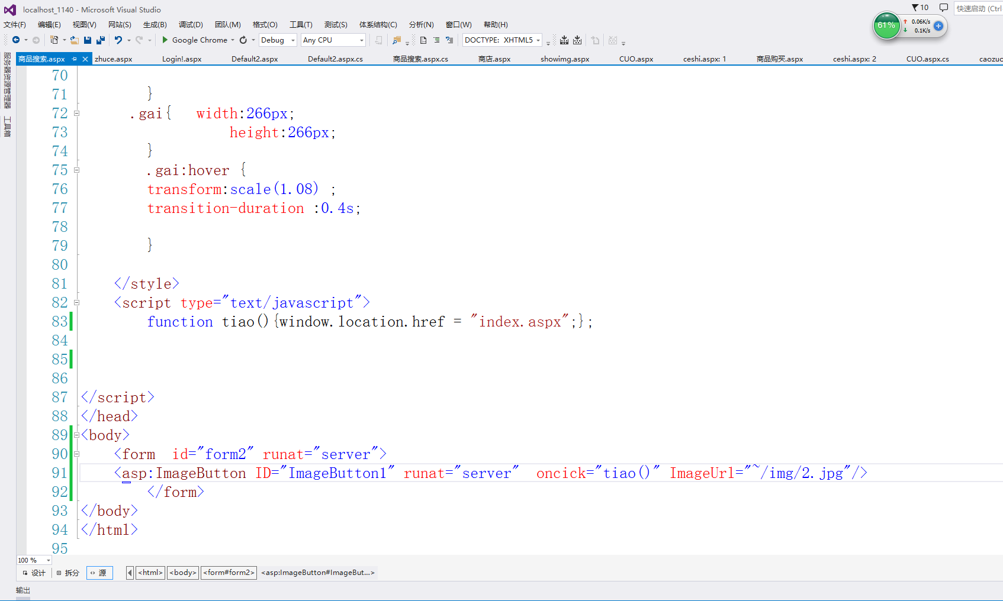Click the undo arrow icon
The height and width of the screenshot is (601, 1003).
click(x=118, y=40)
